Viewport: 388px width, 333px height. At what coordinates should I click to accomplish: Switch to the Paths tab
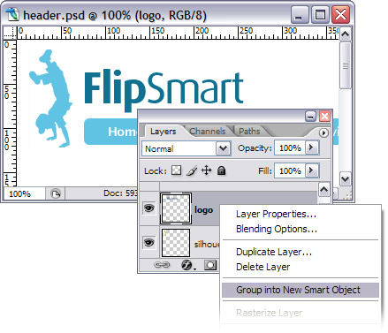(249, 132)
